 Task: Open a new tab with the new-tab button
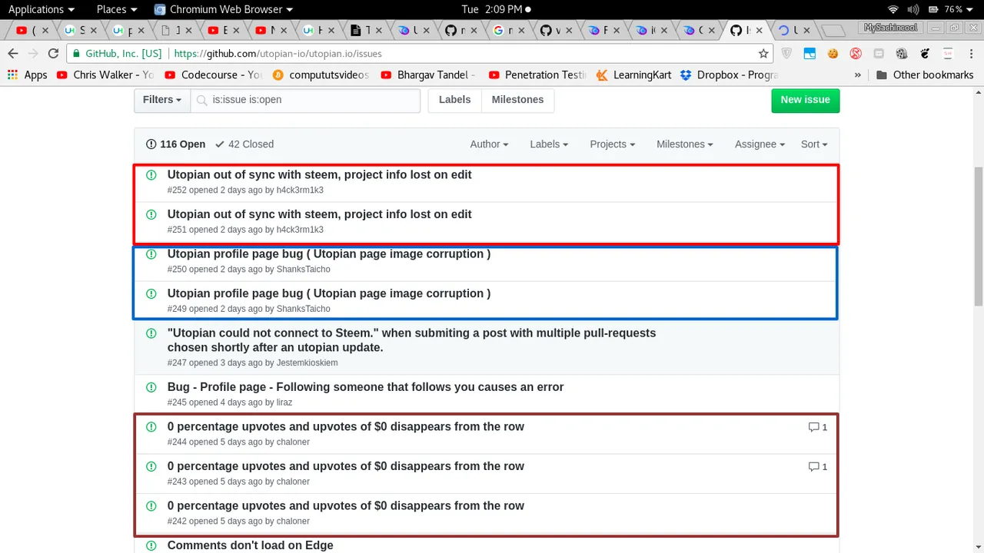click(x=833, y=31)
